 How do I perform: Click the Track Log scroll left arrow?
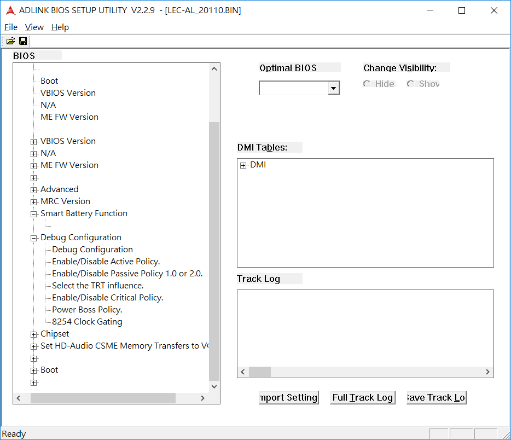243,372
